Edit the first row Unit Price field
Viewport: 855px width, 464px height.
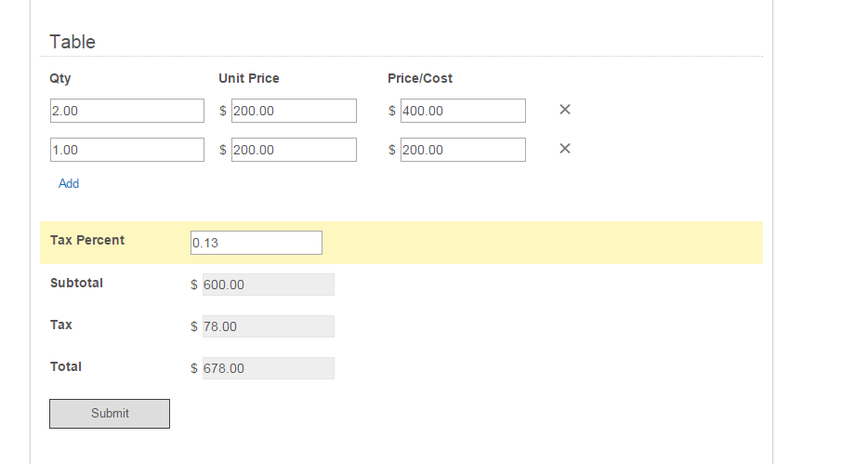click(x=294, y=111)
